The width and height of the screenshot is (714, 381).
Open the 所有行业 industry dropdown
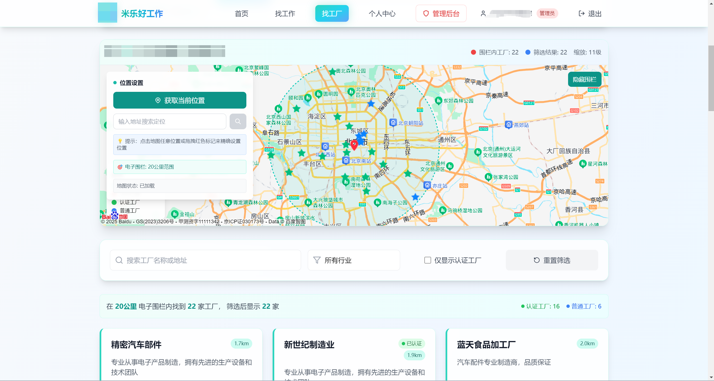pyautogui.click(x=354, y=260)
